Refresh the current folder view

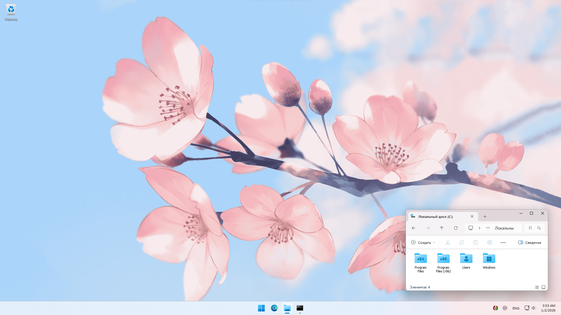[x=456, y=228]
